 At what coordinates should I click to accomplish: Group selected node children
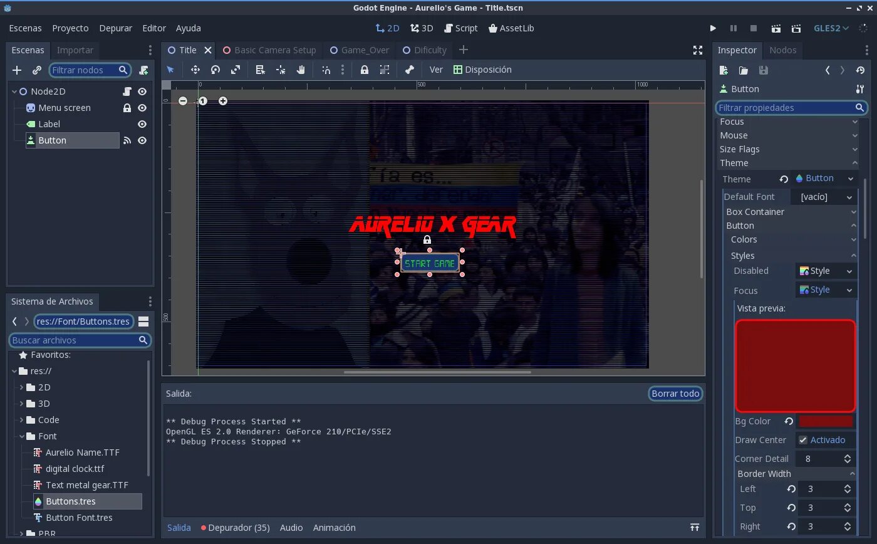pyautogui.click(x=385, y=70)
